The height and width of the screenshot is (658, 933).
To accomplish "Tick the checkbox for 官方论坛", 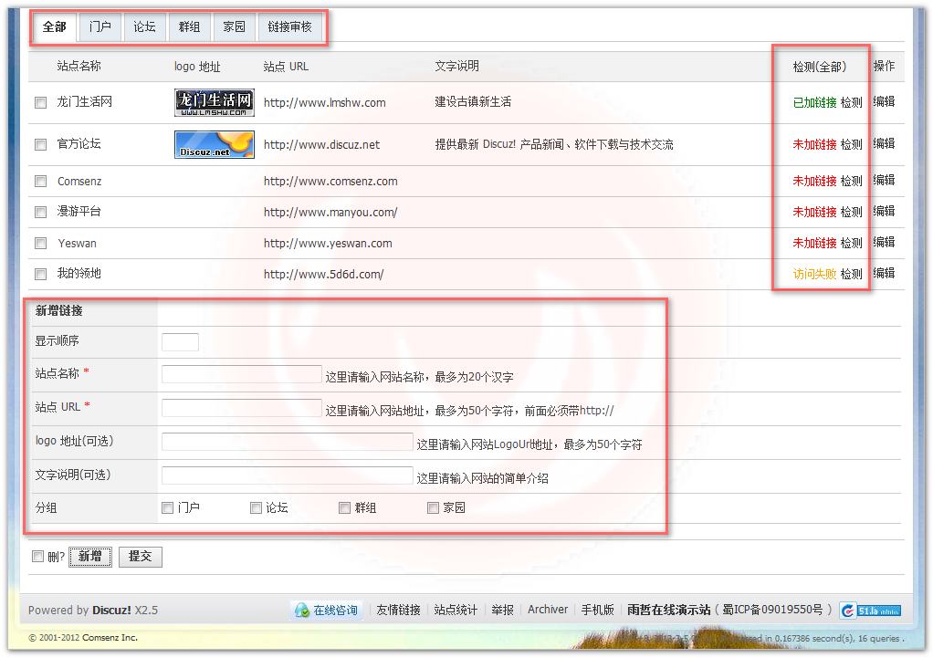I will [40, 144].
